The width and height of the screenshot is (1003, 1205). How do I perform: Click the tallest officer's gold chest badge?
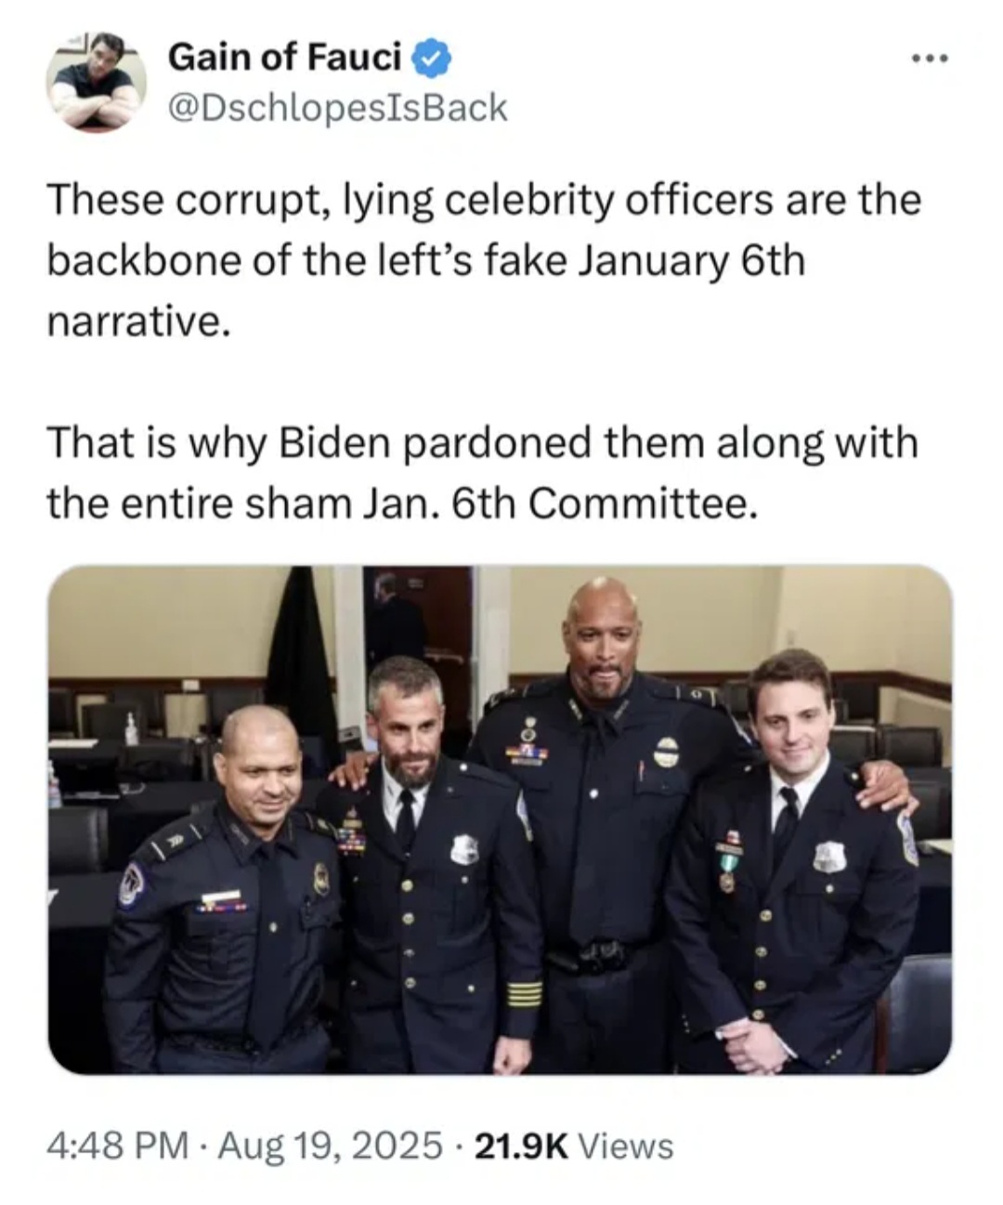point(666,752)
